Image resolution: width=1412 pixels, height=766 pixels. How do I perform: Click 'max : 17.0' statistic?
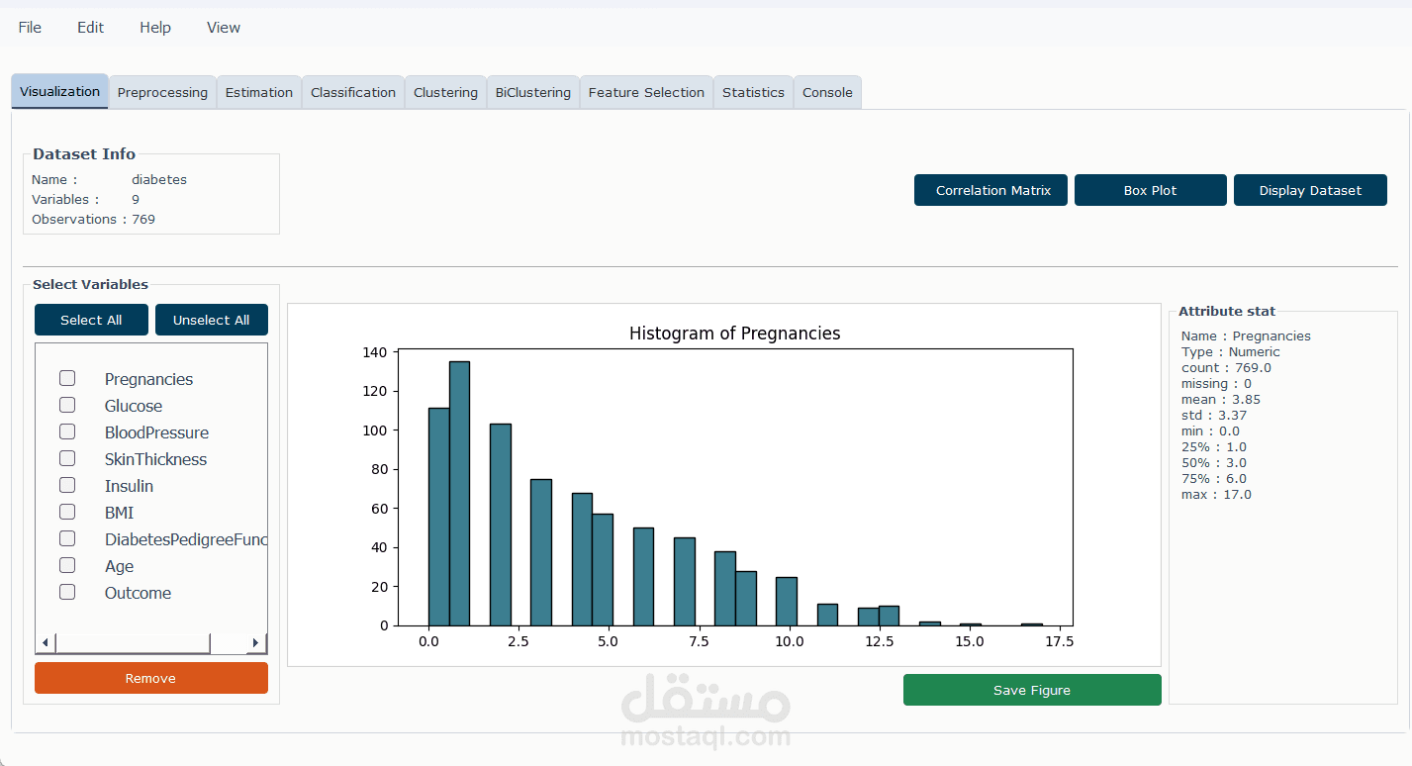pos(1216,495)
